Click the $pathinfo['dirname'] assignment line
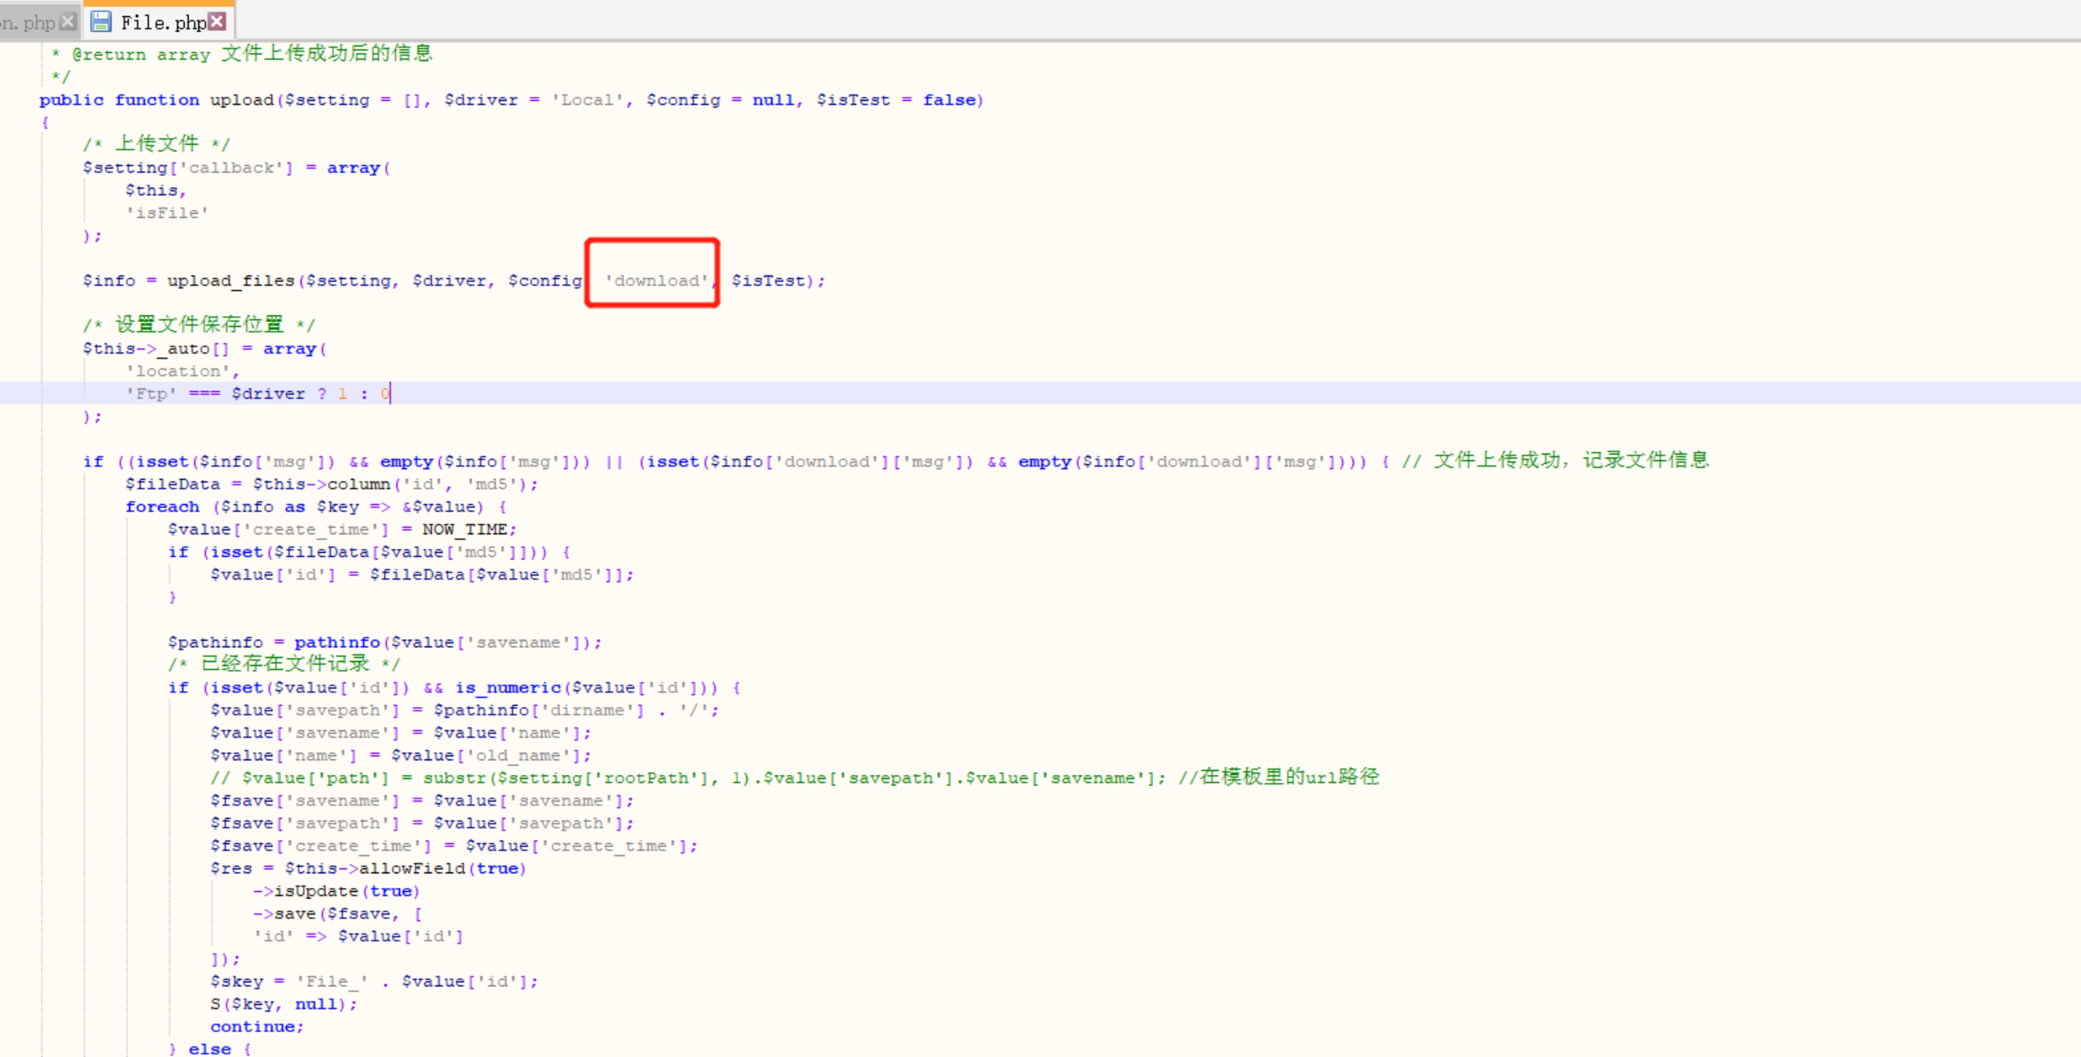The image size is (2081, 1057). pos(465,711)
